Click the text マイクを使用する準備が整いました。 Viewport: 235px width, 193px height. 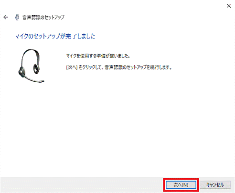98,56
